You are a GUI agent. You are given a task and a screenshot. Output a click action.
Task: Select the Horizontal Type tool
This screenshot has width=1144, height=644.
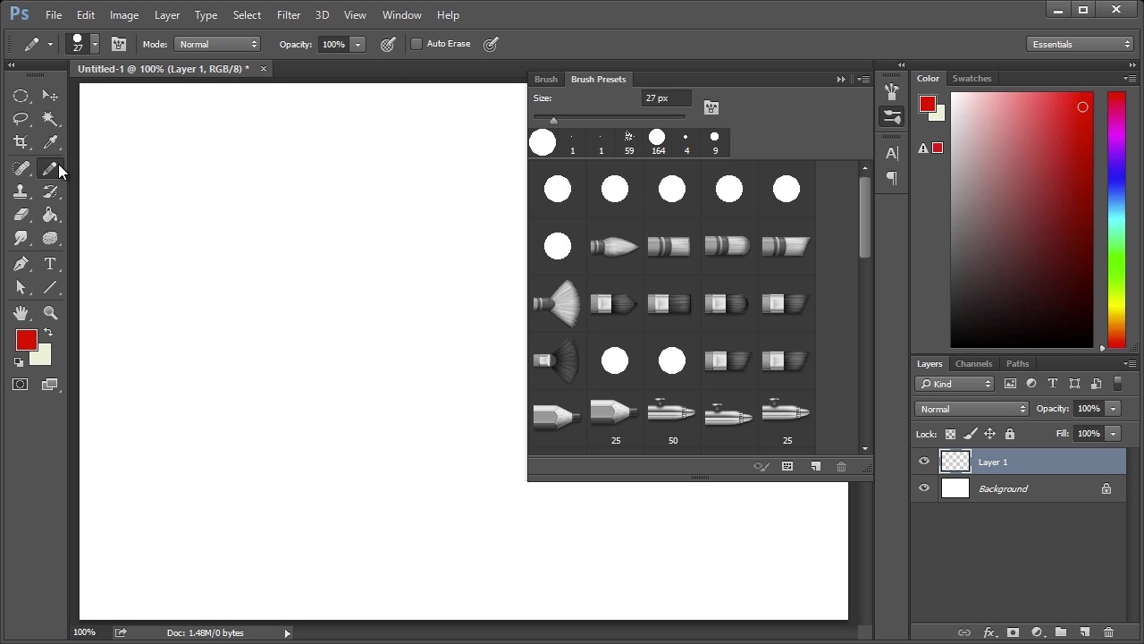[x=50, y=264]
